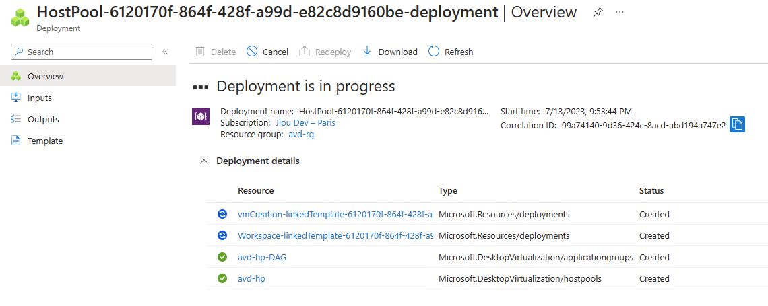Viewport: 768px width, 306px height.
Task: Click the Deployment is in progress heading
Action: coord(306,87)
